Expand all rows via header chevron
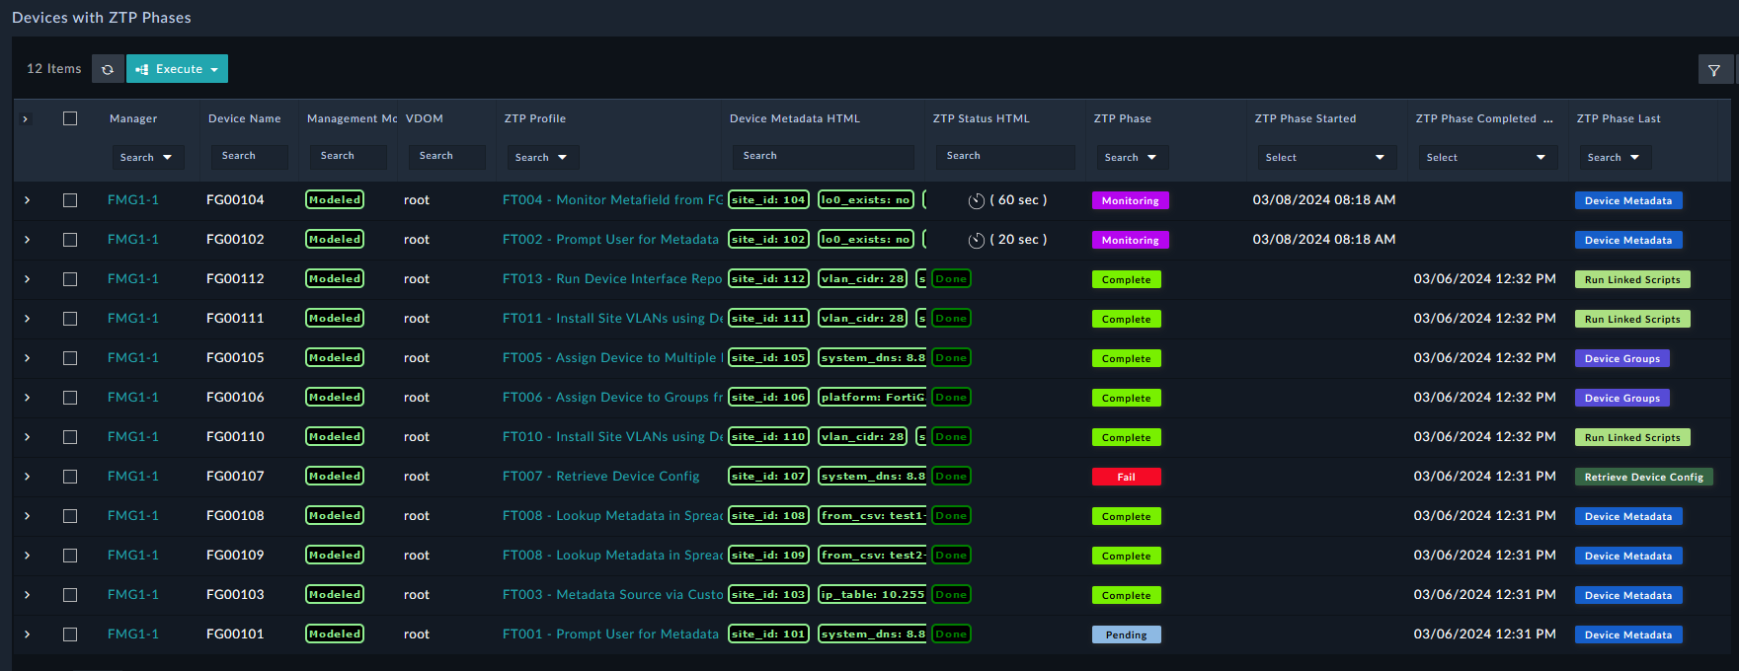Viewport: 1739px width, 671px height. (x=26, y=119)
